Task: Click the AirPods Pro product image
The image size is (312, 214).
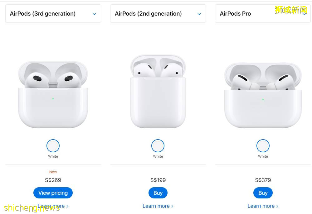Action: [x=263, y=95]
